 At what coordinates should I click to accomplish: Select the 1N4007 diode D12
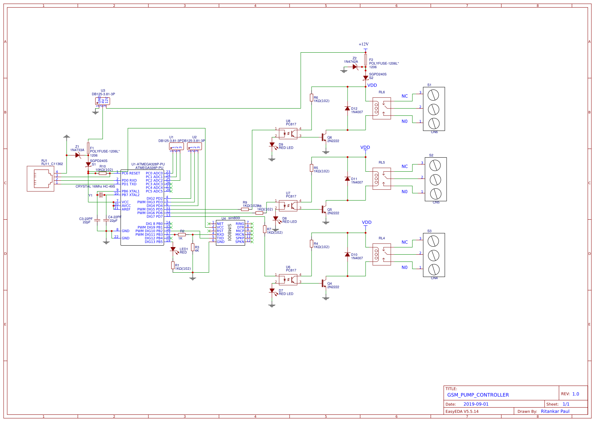[x=347, y=109]
